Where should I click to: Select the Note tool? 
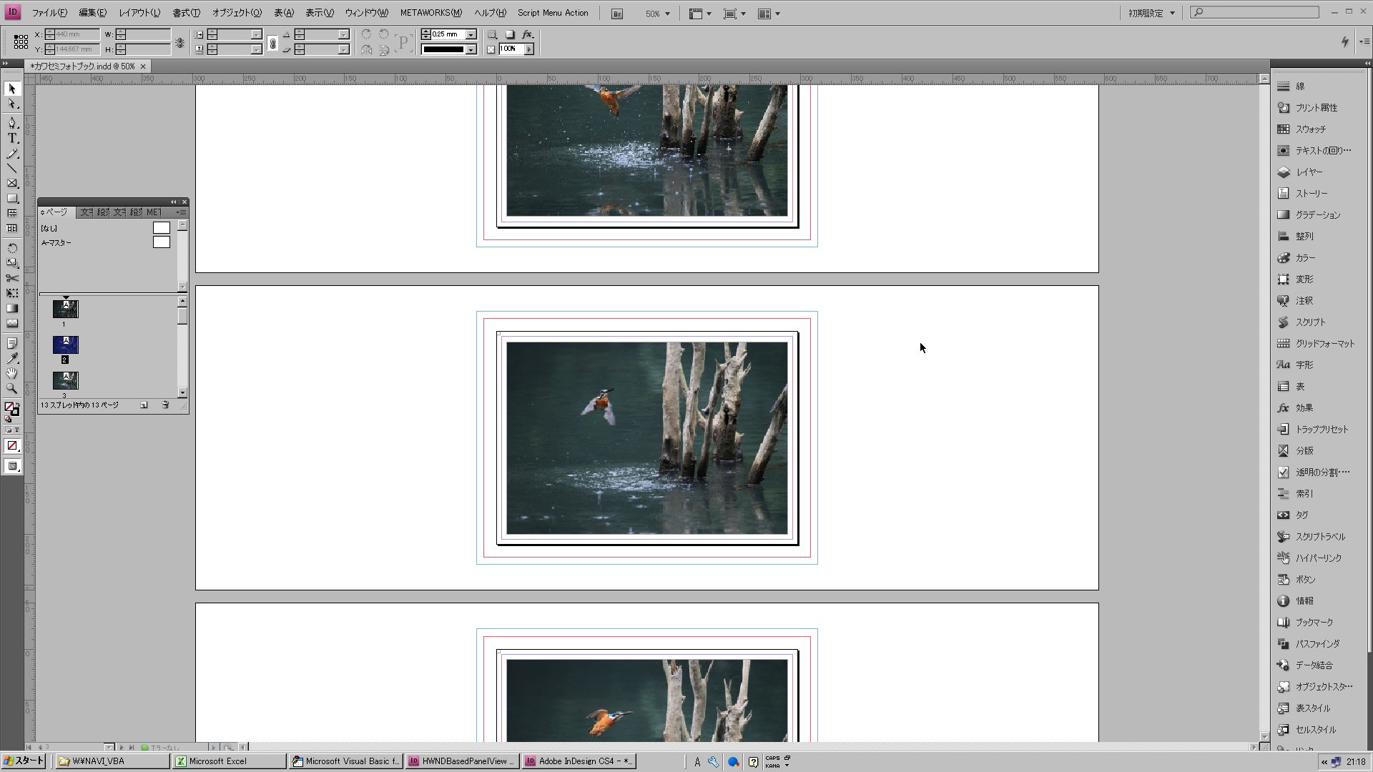pyautogui.click(x=12, y=343)
